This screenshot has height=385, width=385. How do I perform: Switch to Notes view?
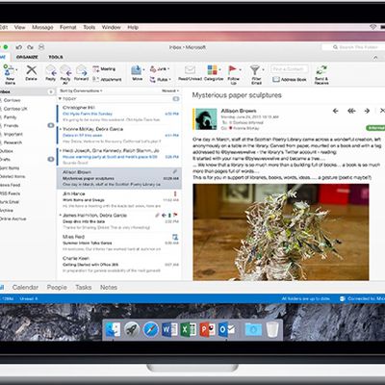[109, 287]
